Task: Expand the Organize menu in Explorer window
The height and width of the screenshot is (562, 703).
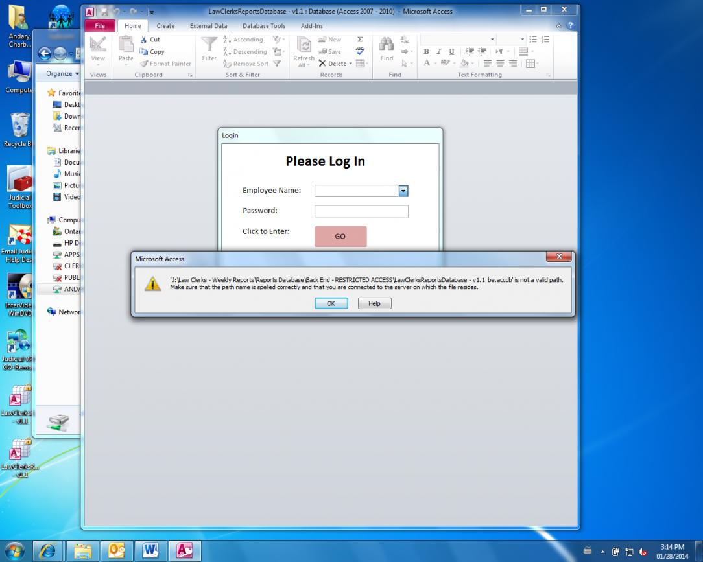Action: [x=62, y=73]
